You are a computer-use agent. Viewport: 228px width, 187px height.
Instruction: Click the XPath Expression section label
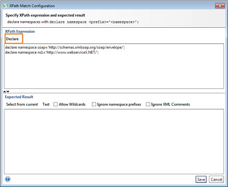click(20, 31)
